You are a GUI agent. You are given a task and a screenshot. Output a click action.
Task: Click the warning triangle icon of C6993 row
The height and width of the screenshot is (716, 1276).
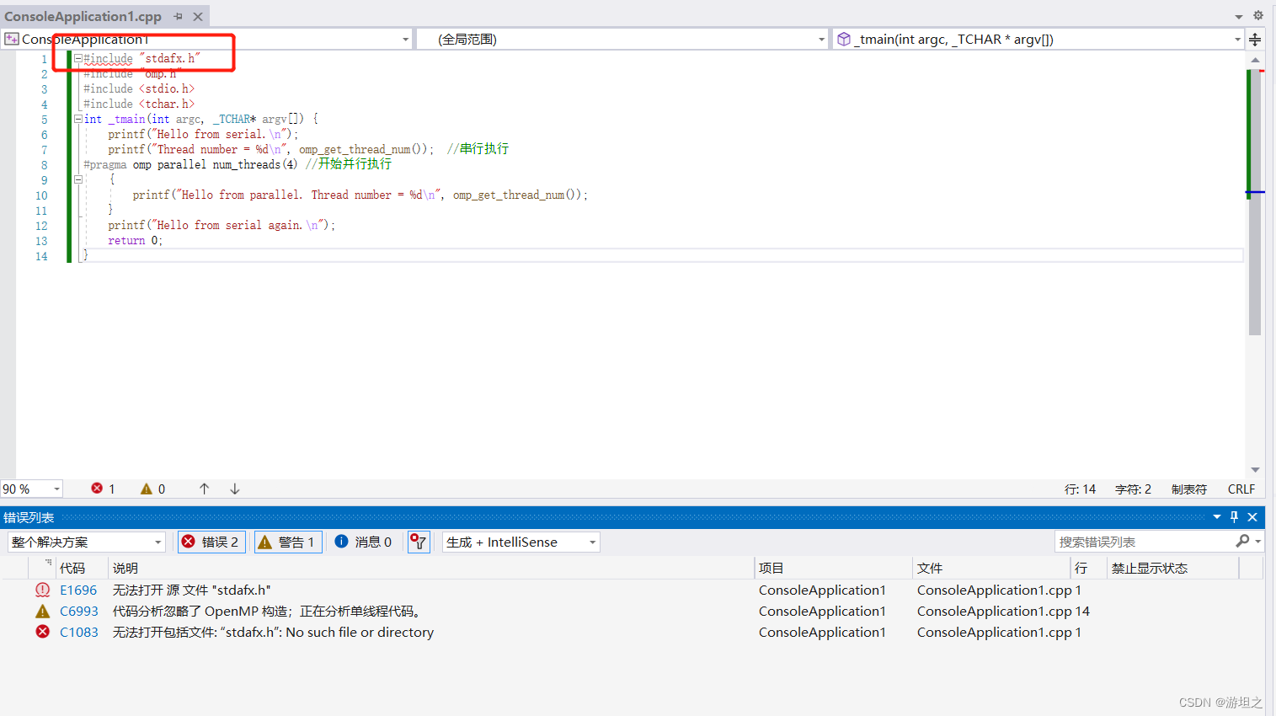tap(42, 612)
